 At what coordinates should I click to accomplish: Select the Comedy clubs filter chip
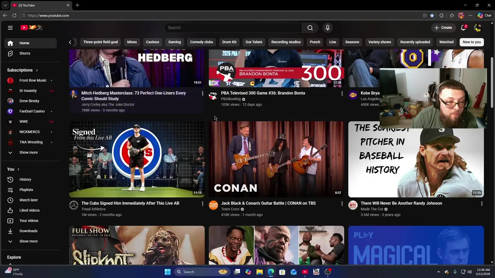[x=201, y=42]
